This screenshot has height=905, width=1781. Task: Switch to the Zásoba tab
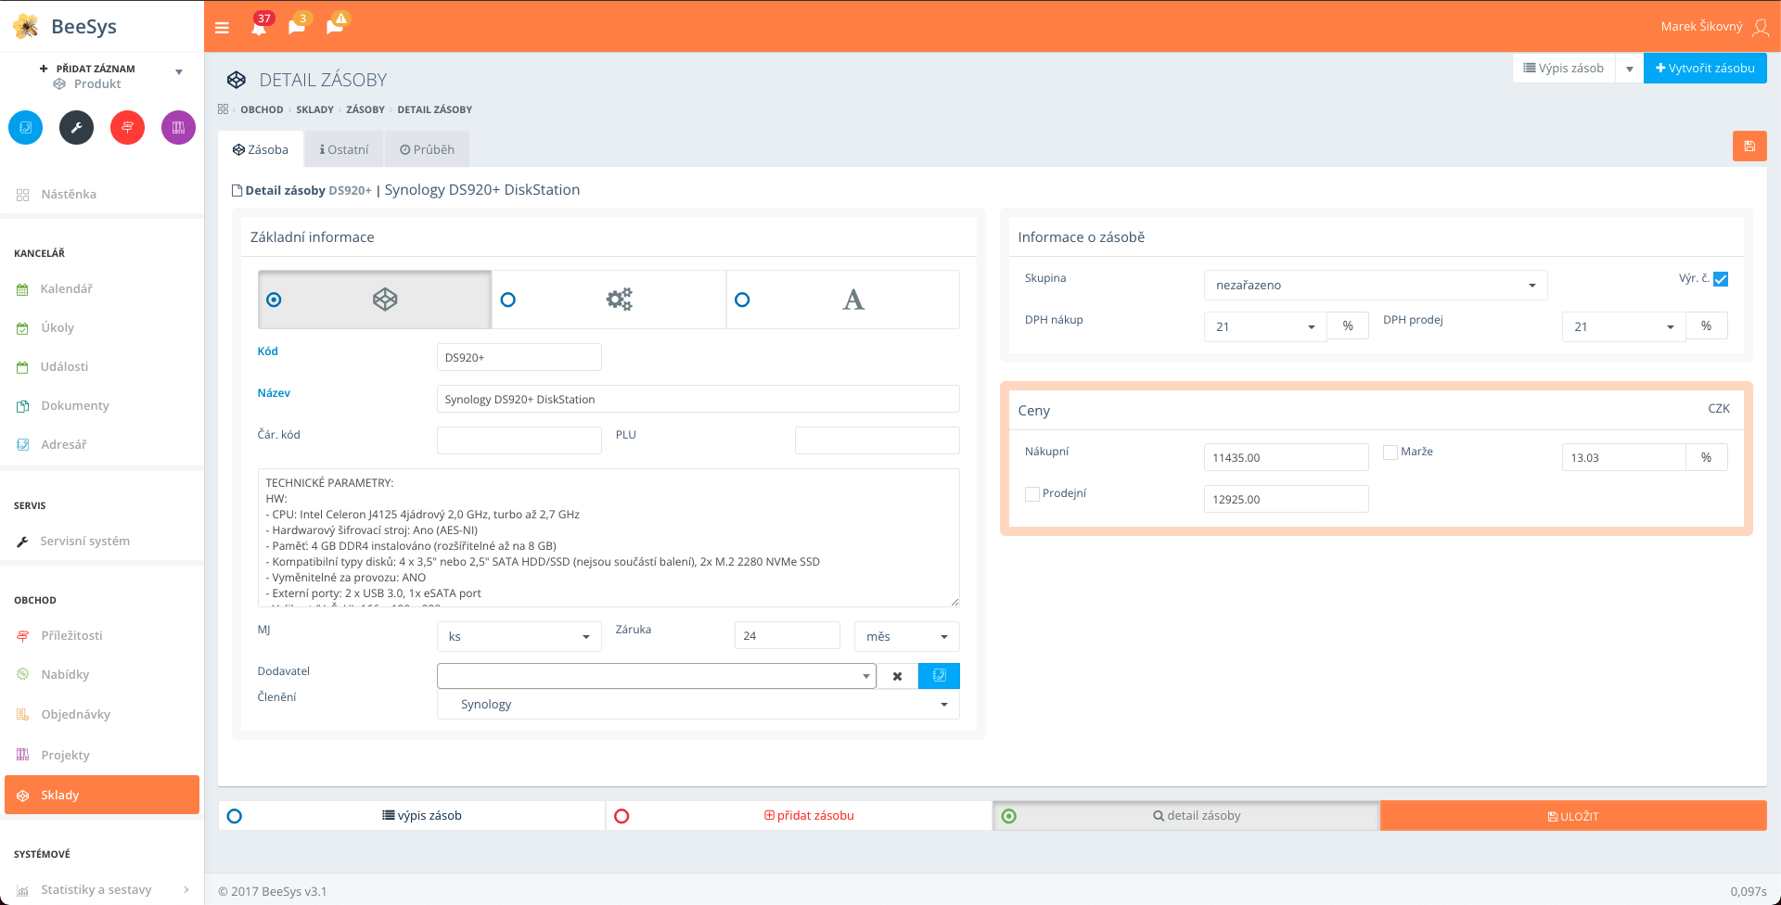click(x=261, y=149)
